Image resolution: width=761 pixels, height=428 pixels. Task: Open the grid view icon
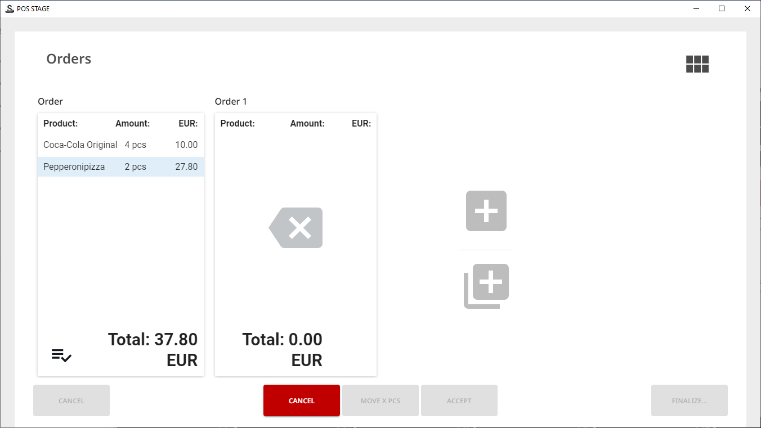click(697, 64)
